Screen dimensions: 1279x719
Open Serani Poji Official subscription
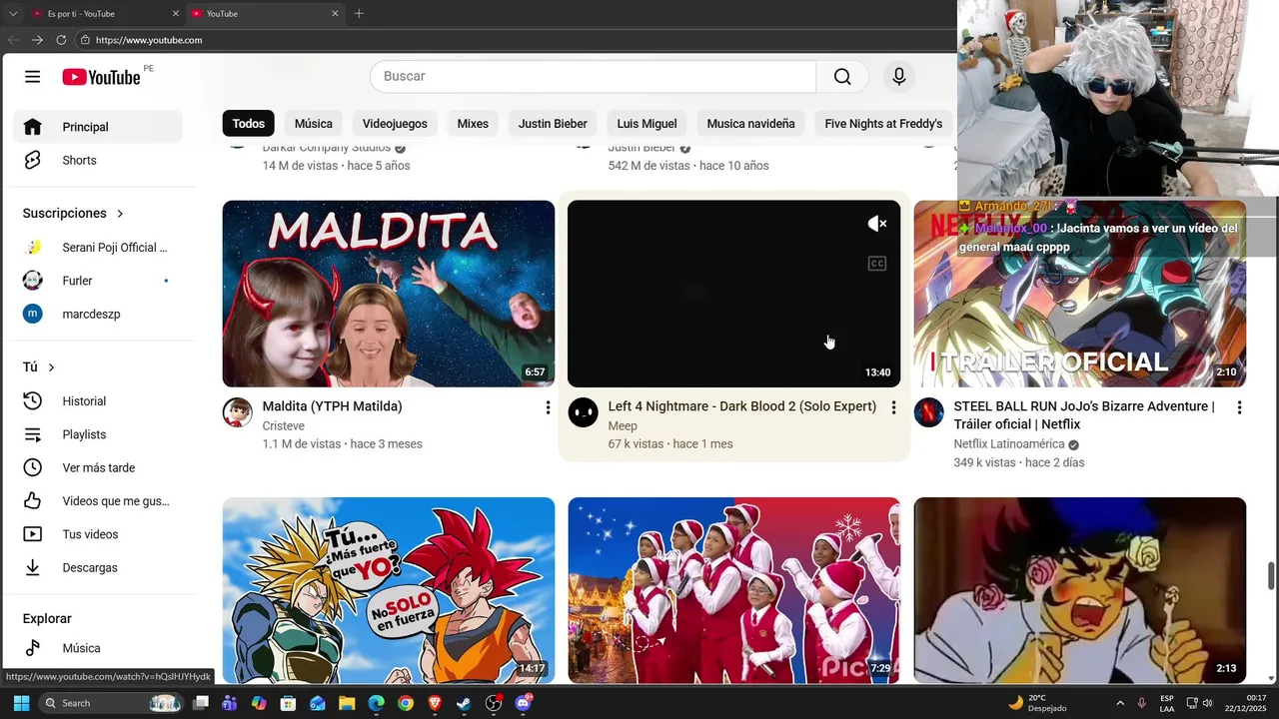click(x=98, y=247)
